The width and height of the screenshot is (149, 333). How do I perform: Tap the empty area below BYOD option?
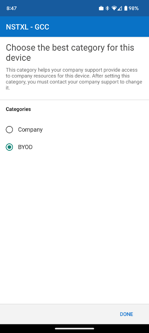pyautogui.click(x=74, y=227)
